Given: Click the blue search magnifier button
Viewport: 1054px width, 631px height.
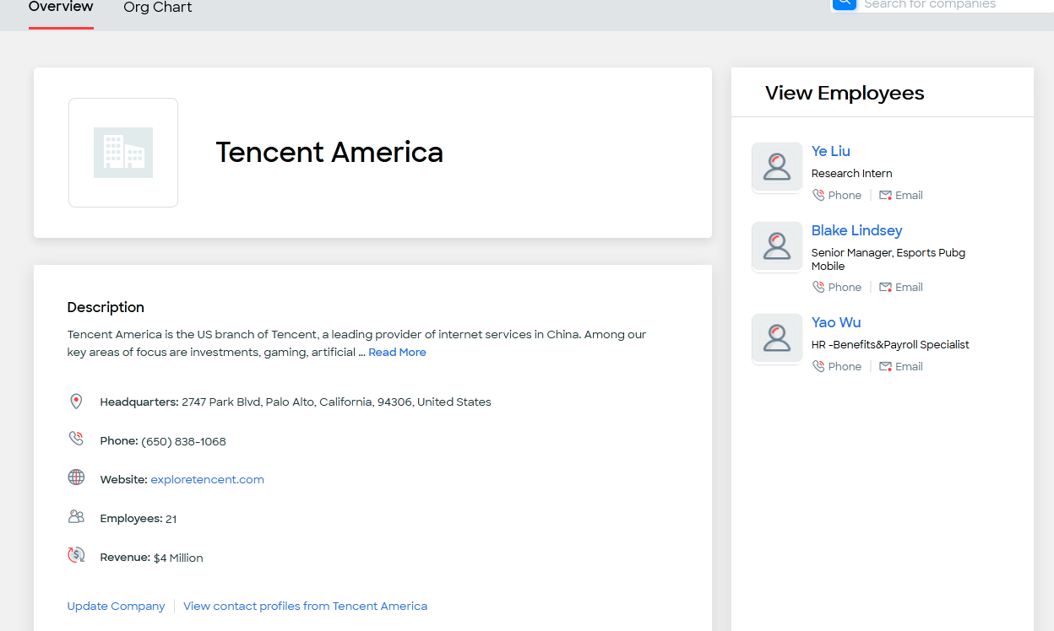Looking at the screenshot, I should coord(844,4).
